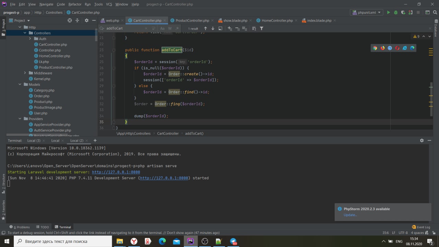Toggle Words option in find bar
The width and height of the screenshot is (439, 247).
[170, 28]
